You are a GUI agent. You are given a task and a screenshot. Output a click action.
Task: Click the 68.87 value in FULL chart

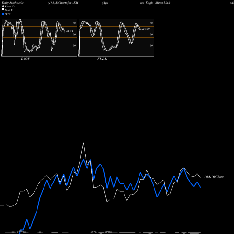tap(146, 29)
